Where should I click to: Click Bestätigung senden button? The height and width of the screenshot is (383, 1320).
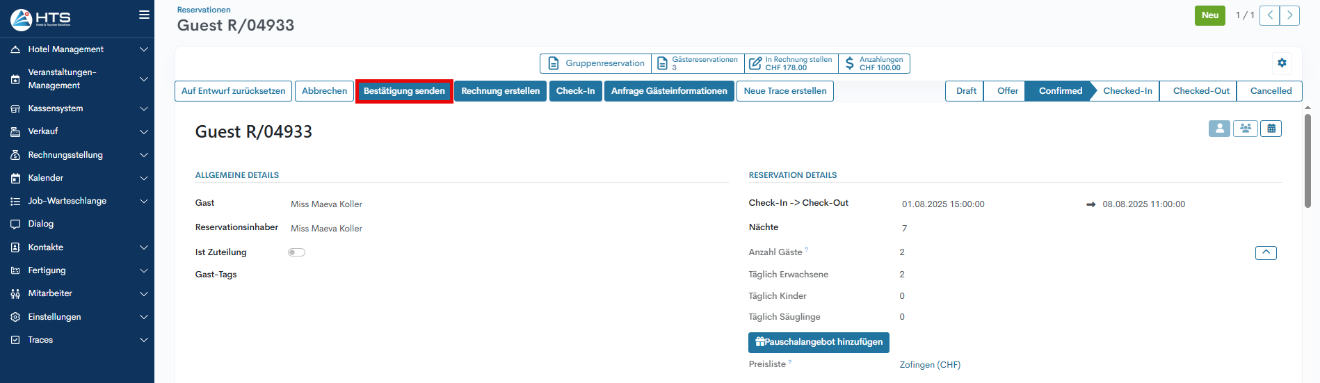tap(404, 91)
